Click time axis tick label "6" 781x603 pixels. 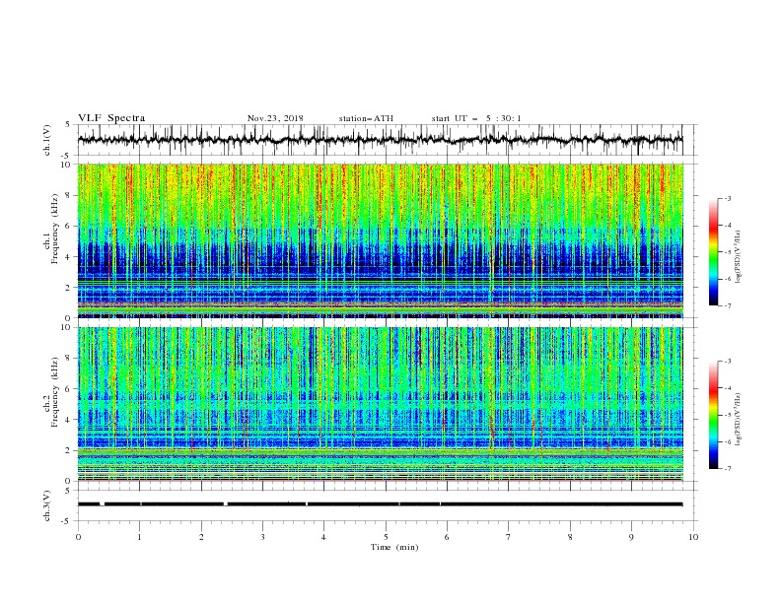point(447,537)
